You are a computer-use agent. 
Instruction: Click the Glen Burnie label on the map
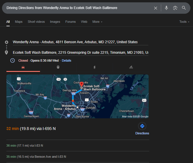click(x=82, y=117)
